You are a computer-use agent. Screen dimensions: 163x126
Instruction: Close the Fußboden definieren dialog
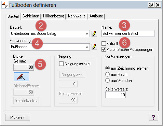(x=158, y=5)
